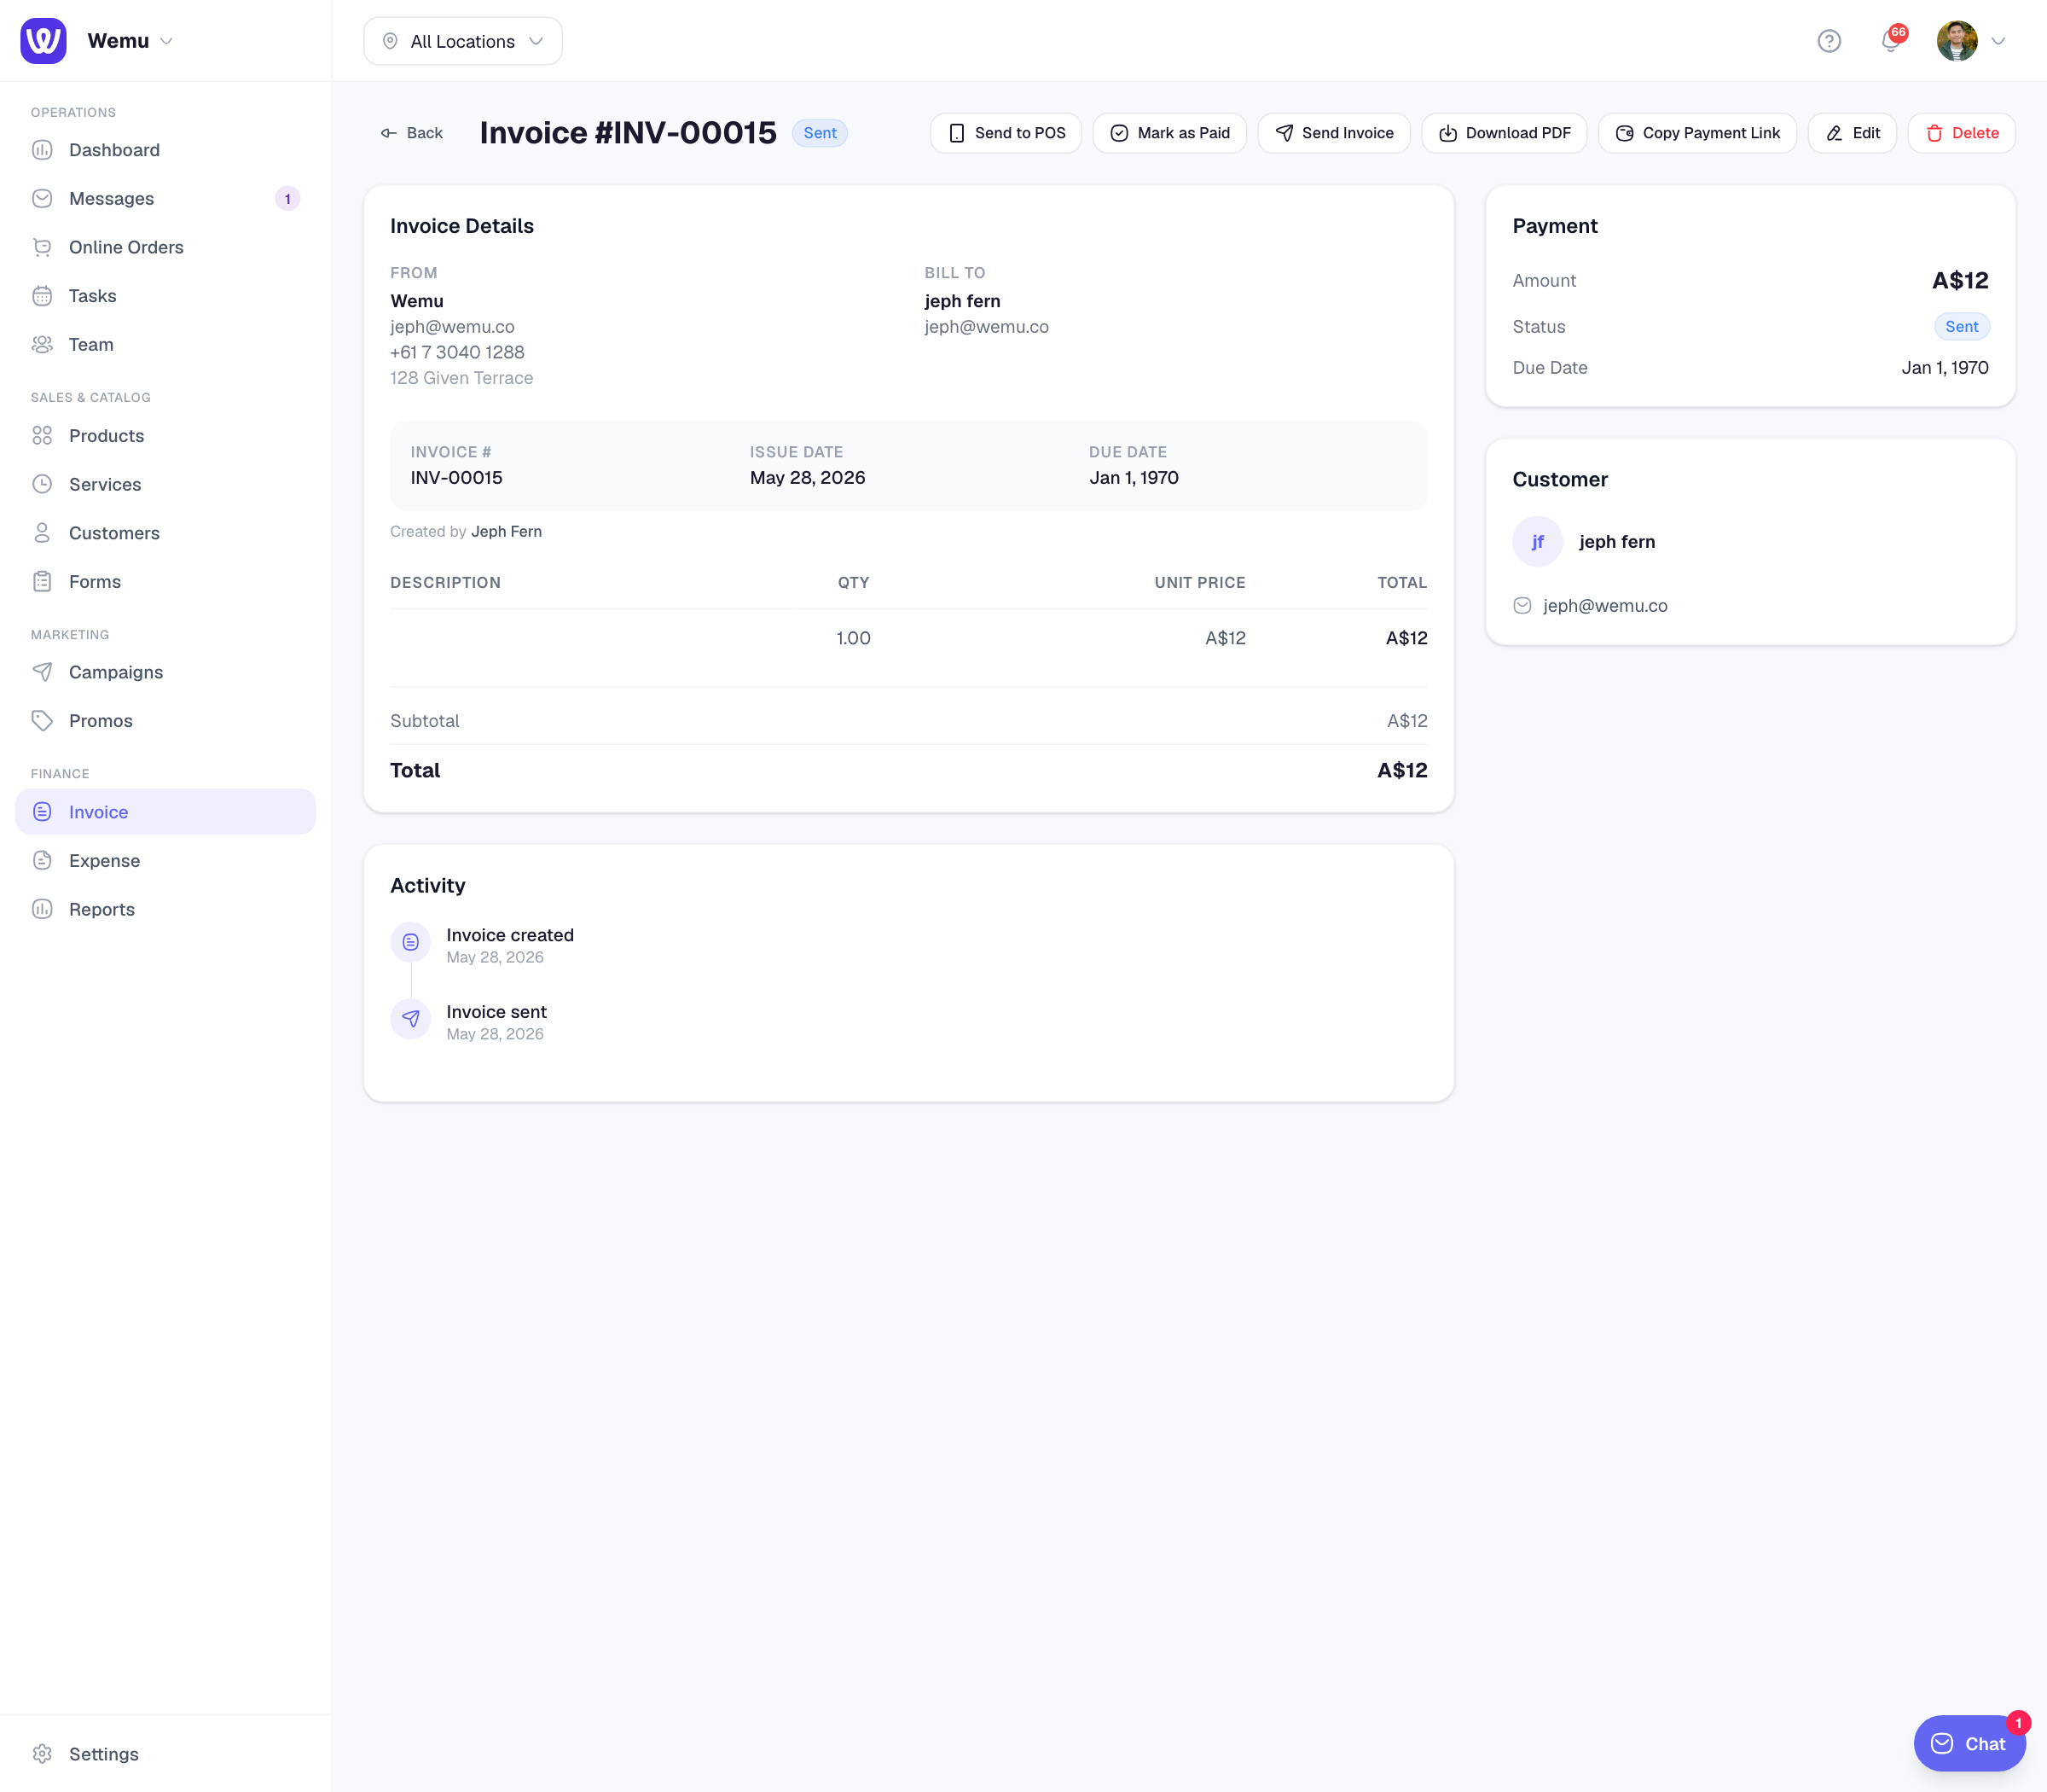The width and height of the screenshot is (2047, 1792).
Task: Delete this invoice
Action: pos(1961,133)
